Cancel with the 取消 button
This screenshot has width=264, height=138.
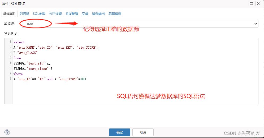pos(143,132)
